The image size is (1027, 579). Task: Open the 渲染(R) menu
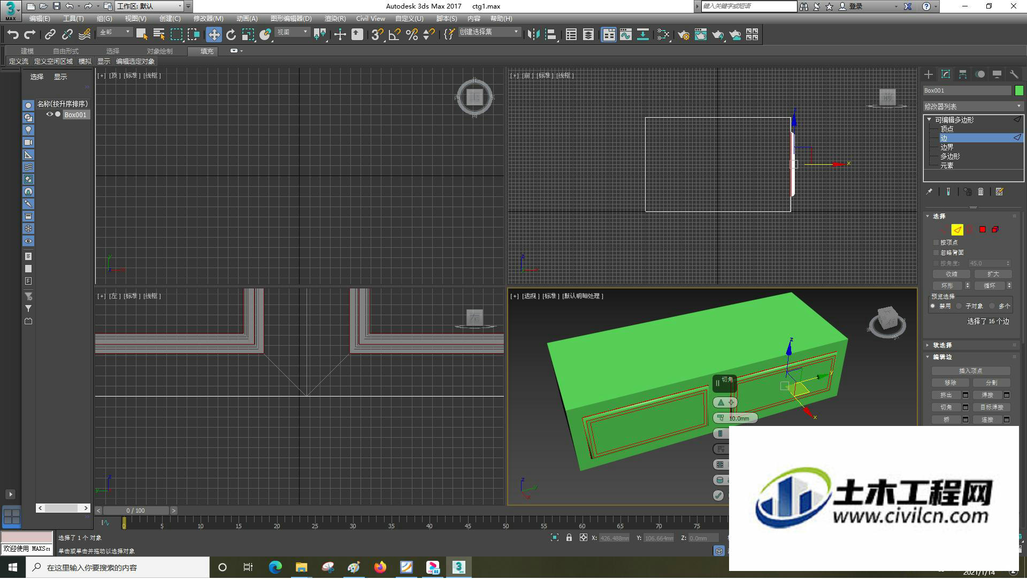point(335,19)
